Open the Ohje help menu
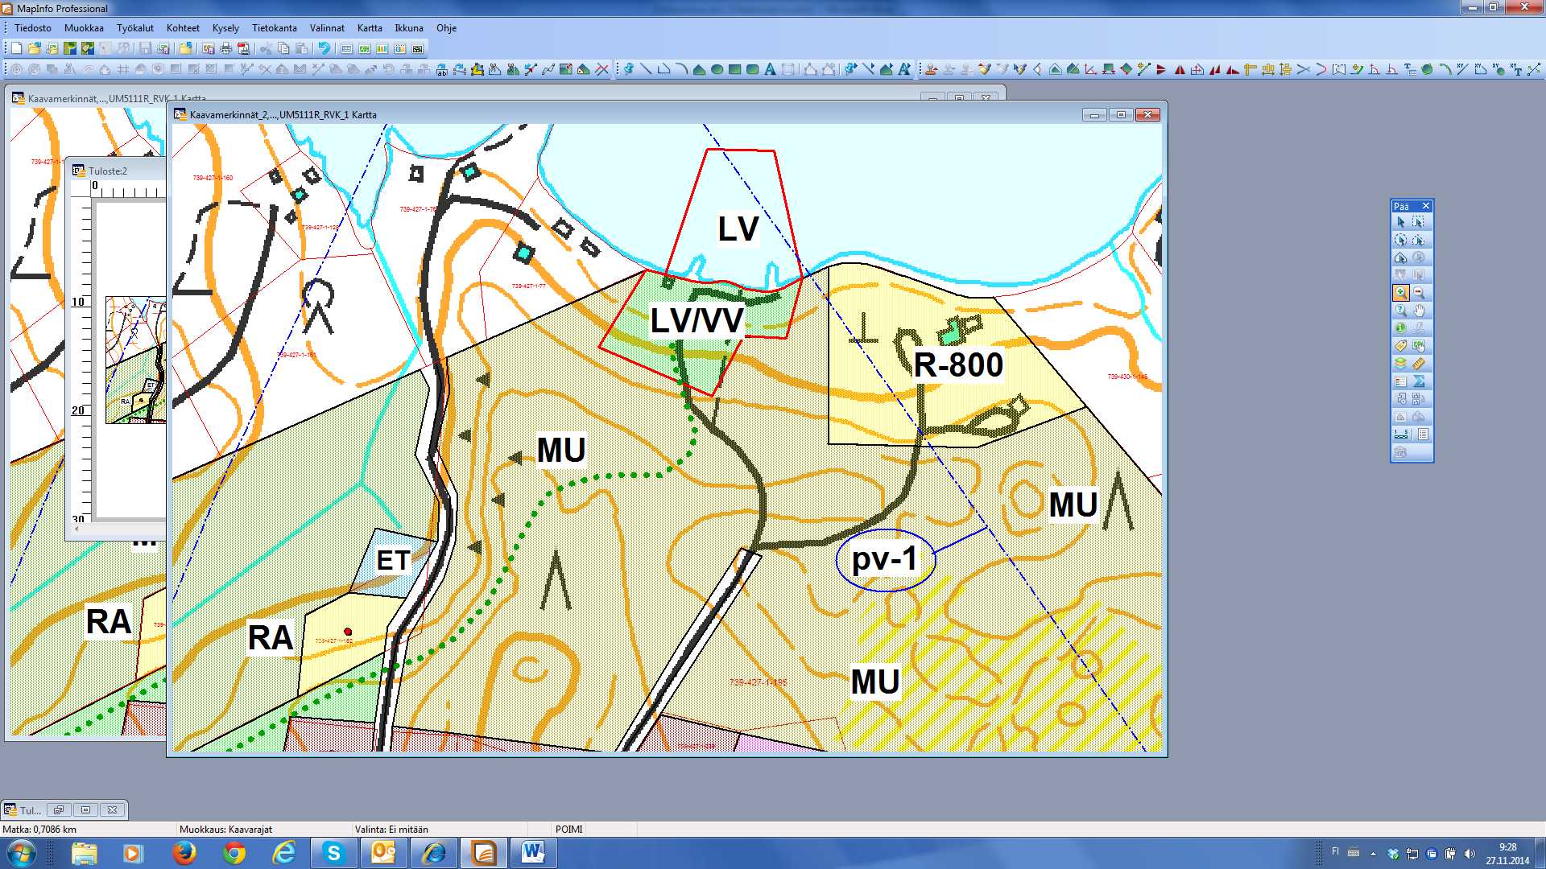1546x869 pixels. [x=446, y=27]
